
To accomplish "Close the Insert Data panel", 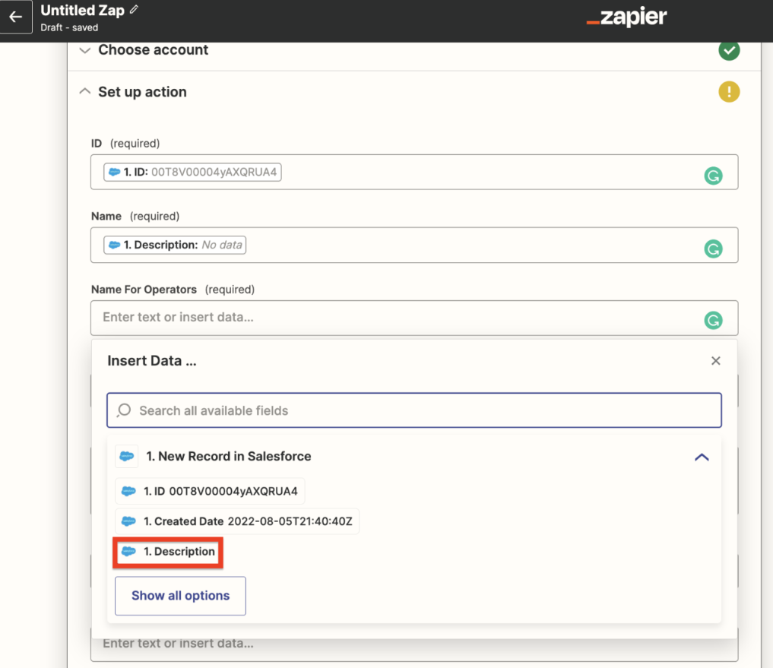I will click(x=716, y=361).
